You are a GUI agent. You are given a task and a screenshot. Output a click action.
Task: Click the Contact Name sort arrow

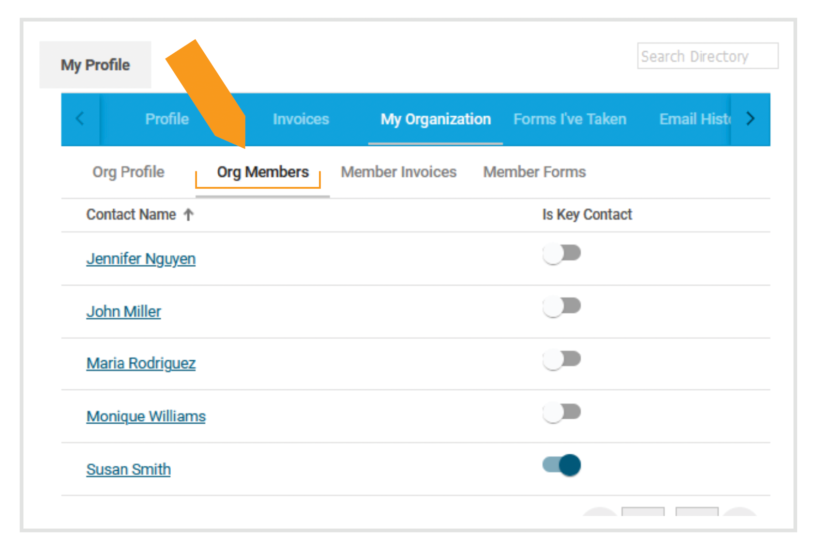pos(188,215)
